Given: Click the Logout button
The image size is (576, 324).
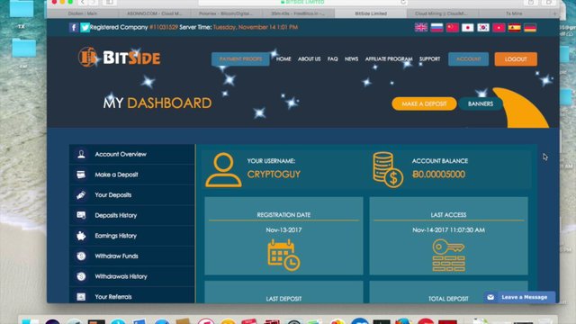Looking at the screenshot, I should (516, 59).
